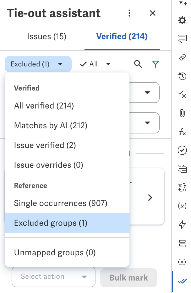This screenshot has height=293, width=191.
Task: Choose Issue verified (2)
Action: tap(67, 145)
